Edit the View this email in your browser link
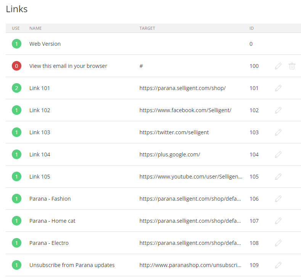301x280 pixels. coord(278,66)
